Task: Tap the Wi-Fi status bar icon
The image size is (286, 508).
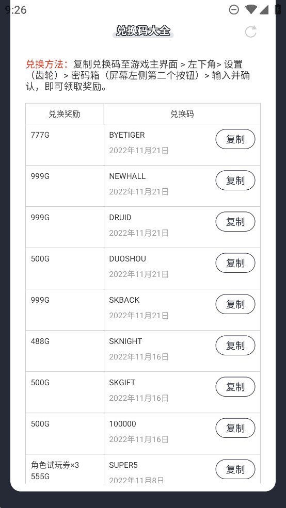Action: pyautogui.click(x=251, y=10)
